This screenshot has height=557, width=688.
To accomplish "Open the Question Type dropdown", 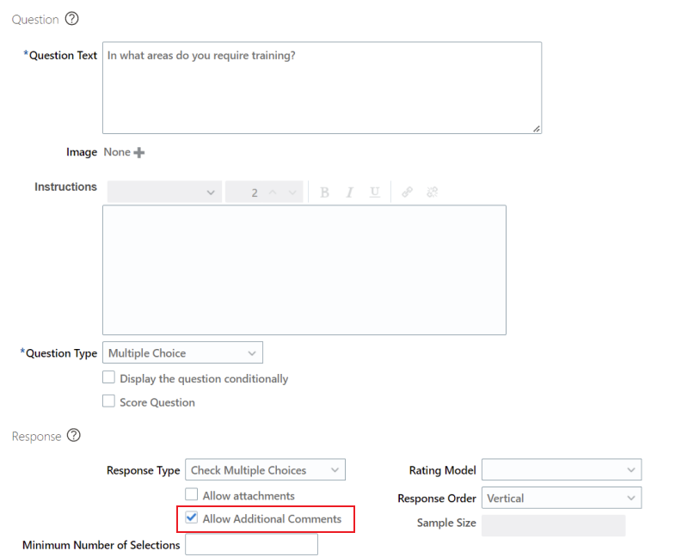I will click(x=182, y=352).
